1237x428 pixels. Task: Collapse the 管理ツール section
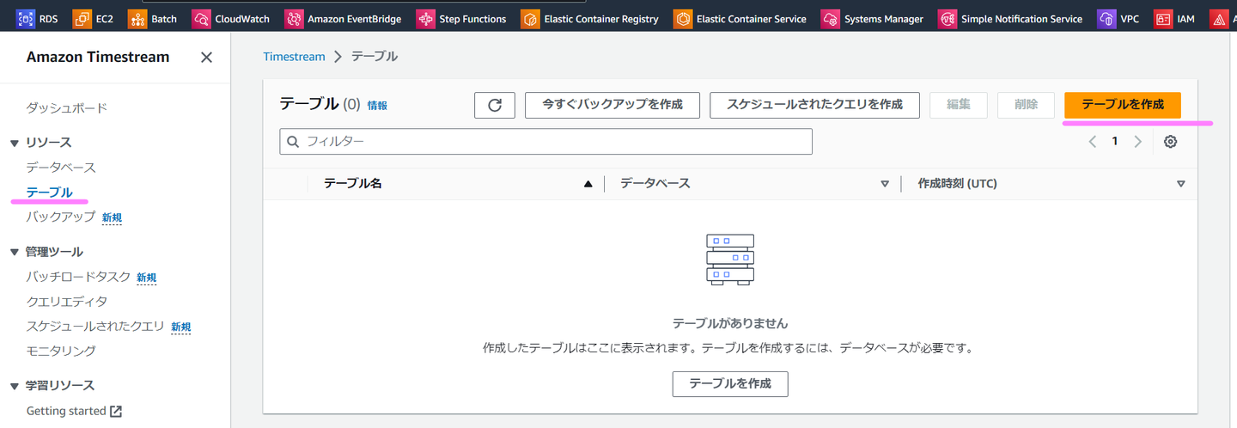point(14,252)
